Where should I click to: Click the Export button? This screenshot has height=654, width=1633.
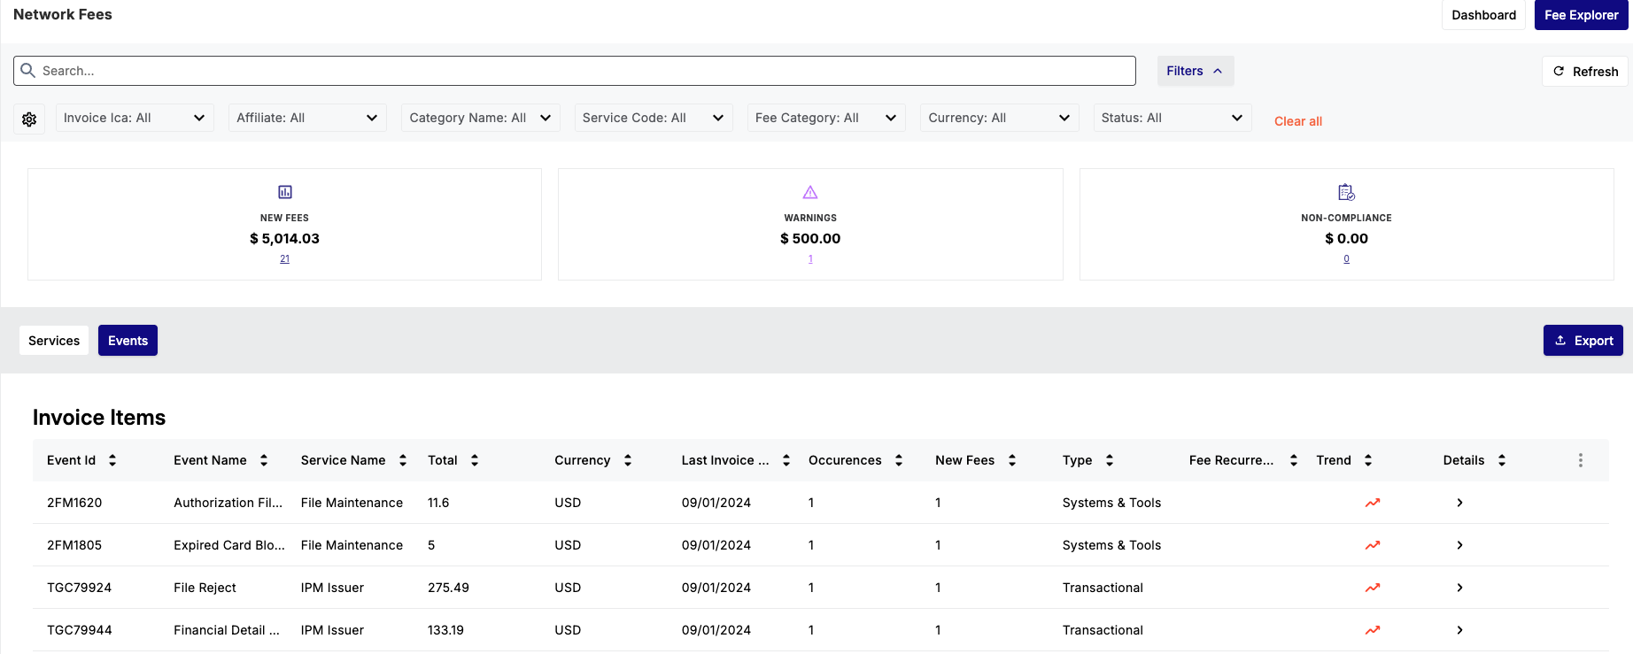click(1583, 341)
